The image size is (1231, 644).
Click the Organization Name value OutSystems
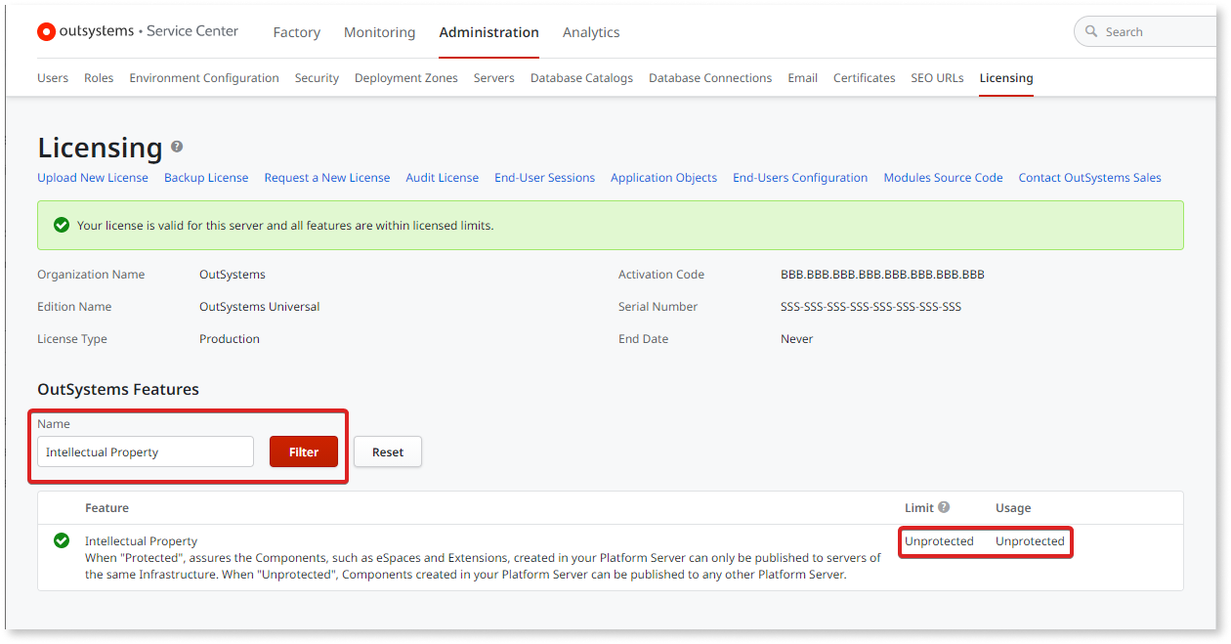pos(233,275)
